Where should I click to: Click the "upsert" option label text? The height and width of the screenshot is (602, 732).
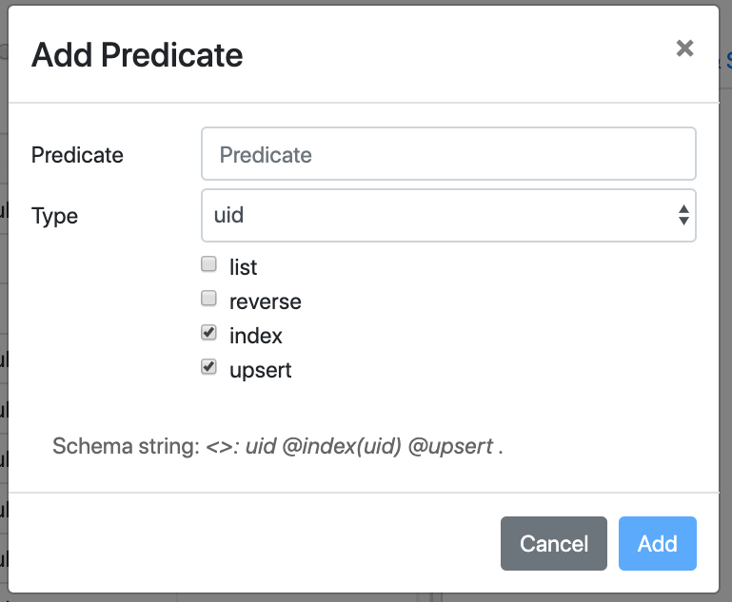click(261, 370)
